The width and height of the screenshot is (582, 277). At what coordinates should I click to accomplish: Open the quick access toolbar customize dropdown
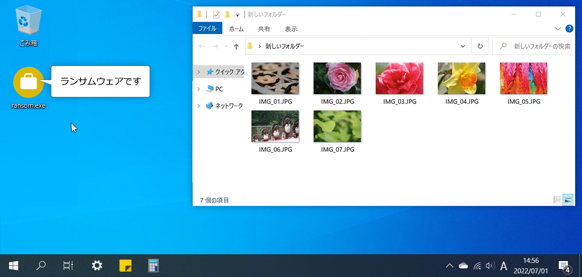coord(237,15)
